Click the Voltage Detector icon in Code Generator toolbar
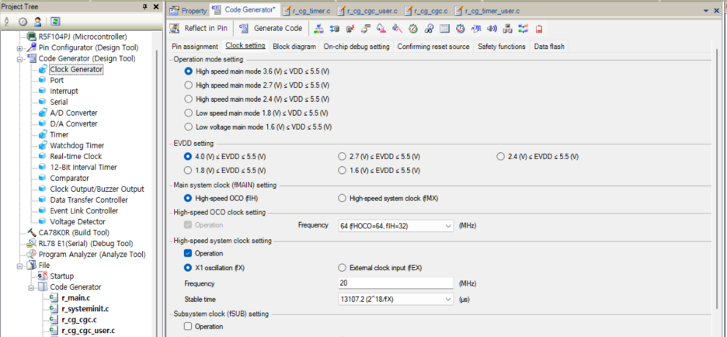The height and width of the screenshot is (337, 727). pyautogui.click(x=537, y=28)
